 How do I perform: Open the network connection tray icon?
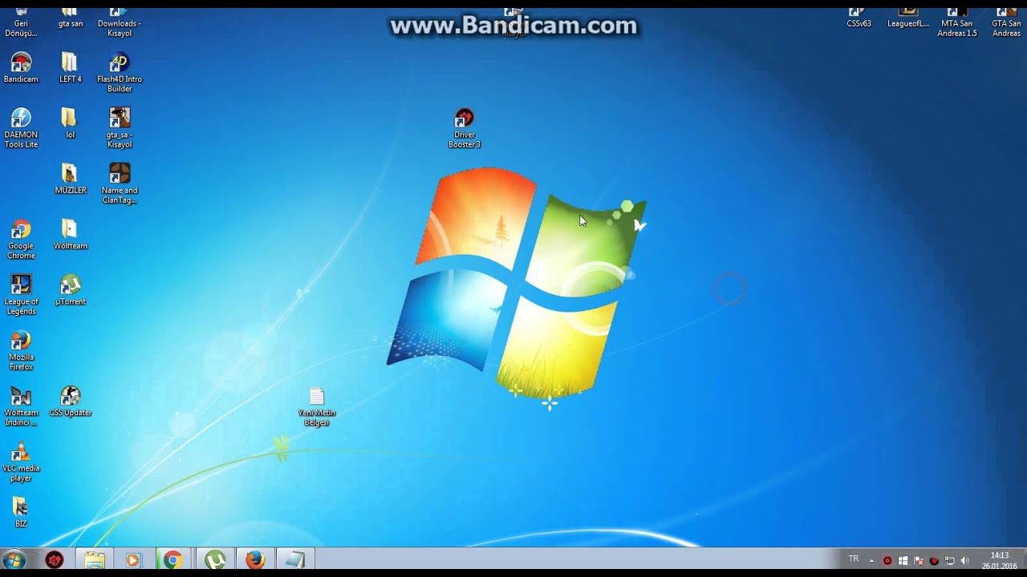click(x=949, y=560)
